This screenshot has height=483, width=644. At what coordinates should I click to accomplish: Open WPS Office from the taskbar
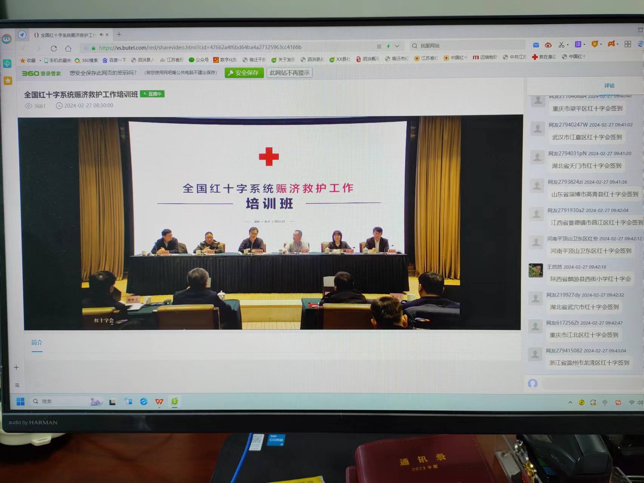point(159,402)
